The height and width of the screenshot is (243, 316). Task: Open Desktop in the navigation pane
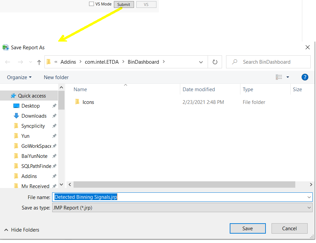coord(30,106)
